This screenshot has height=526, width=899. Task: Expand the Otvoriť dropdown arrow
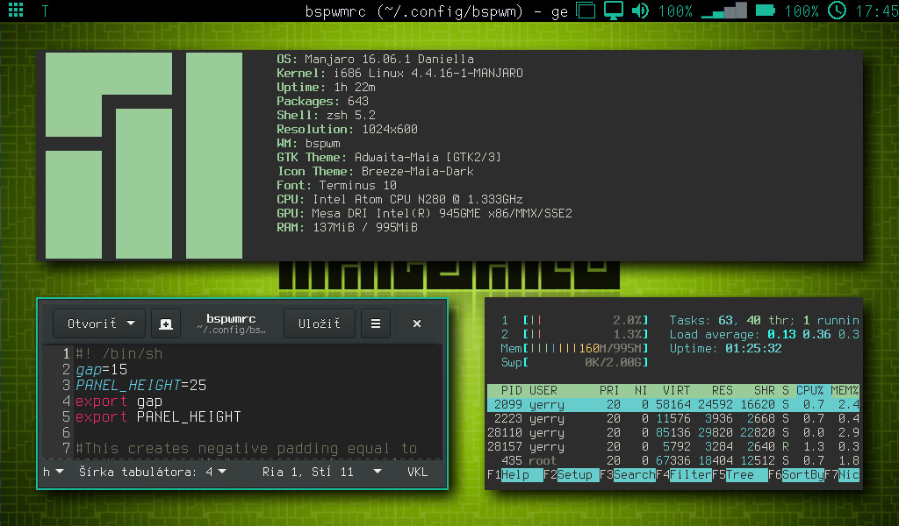131,323
